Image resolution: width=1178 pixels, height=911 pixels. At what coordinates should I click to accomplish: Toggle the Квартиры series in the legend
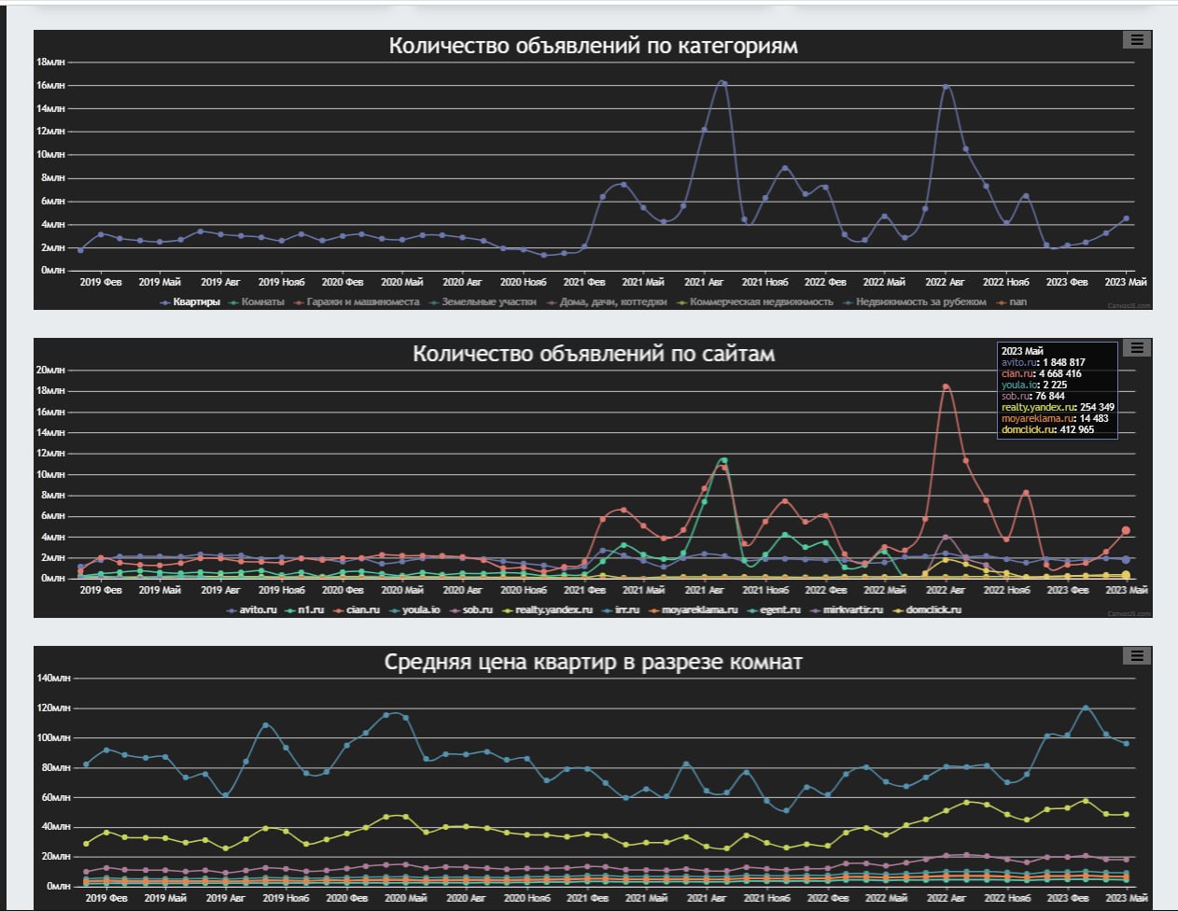(196, 302)
